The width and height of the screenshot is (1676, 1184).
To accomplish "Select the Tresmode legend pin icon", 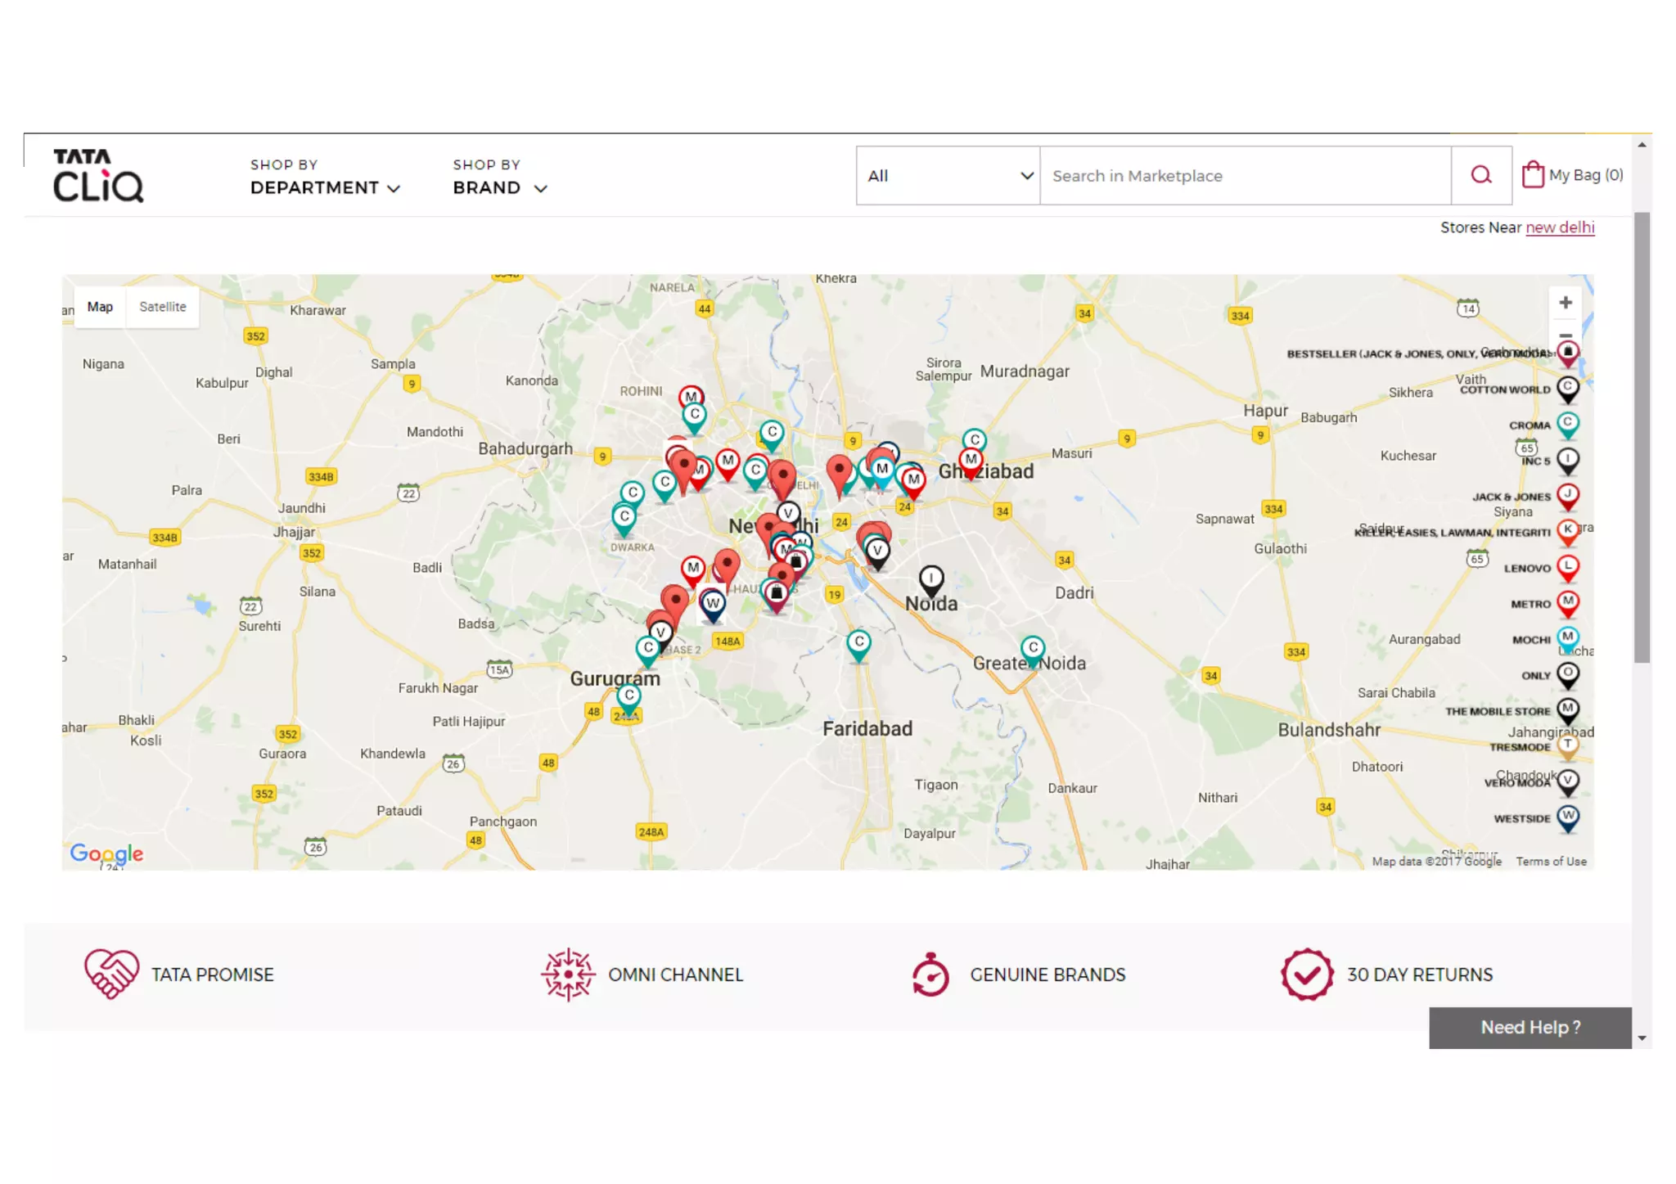I will (x=1567, y=745).
